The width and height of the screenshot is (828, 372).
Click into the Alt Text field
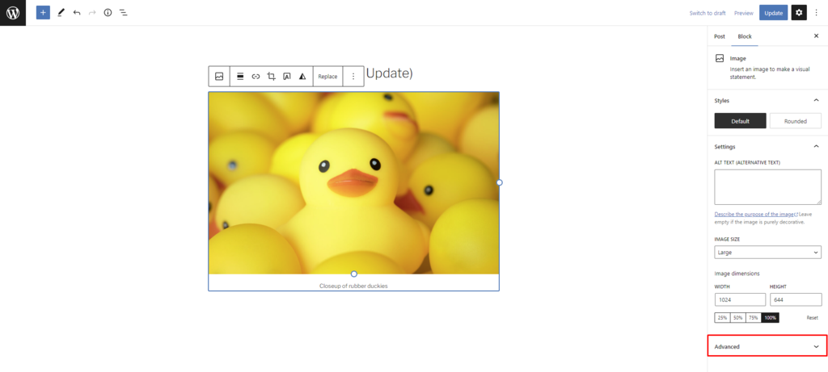click(x=767, y=187)
